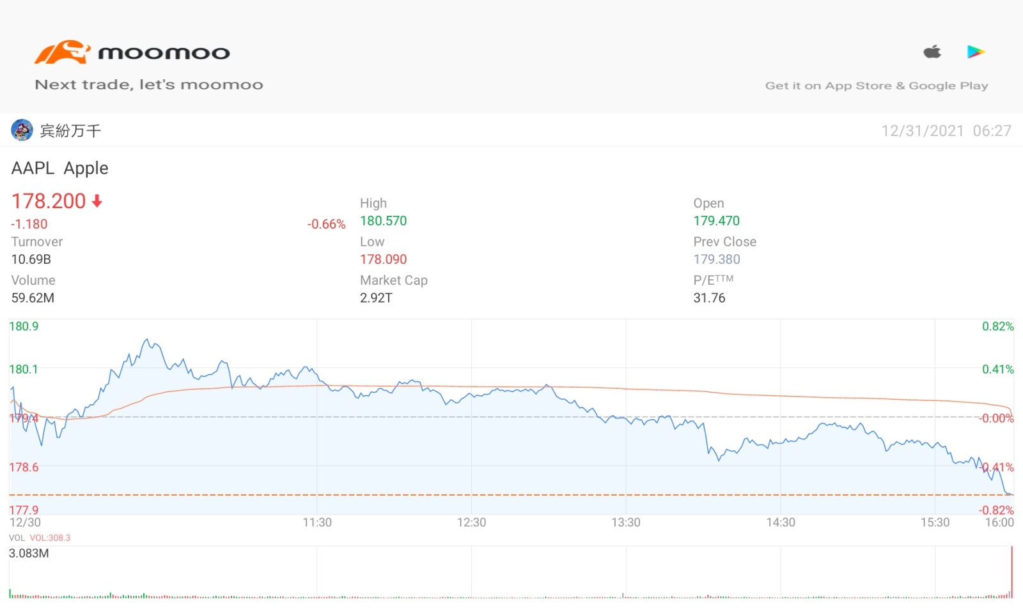Click the Turnover value 10.69B
1023x608 pixels.
31,259
